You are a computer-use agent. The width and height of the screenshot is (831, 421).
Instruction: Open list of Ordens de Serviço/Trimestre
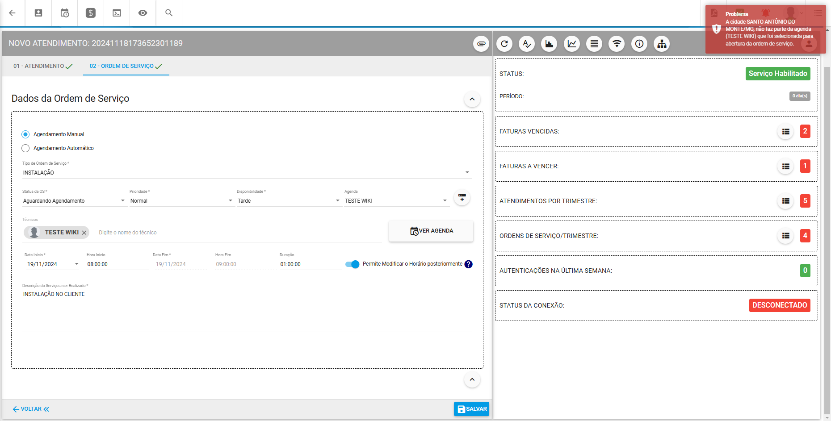click(785, 236)
